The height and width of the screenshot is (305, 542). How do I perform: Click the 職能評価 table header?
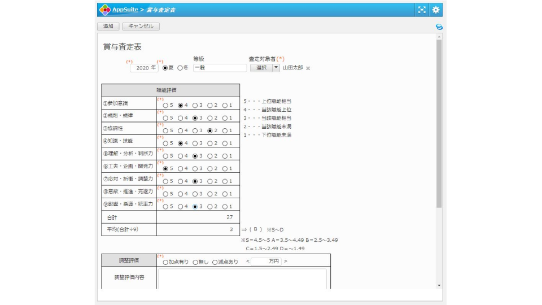pyautogui.click(x=171, y=90)
